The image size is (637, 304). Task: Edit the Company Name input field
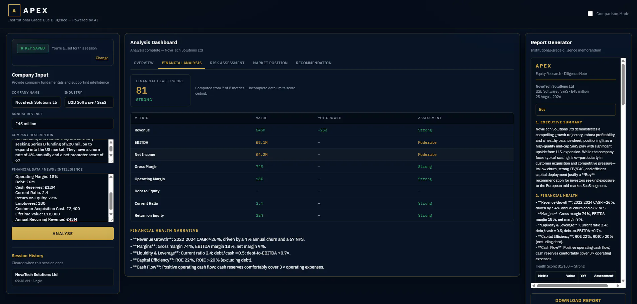pos(36,102)
